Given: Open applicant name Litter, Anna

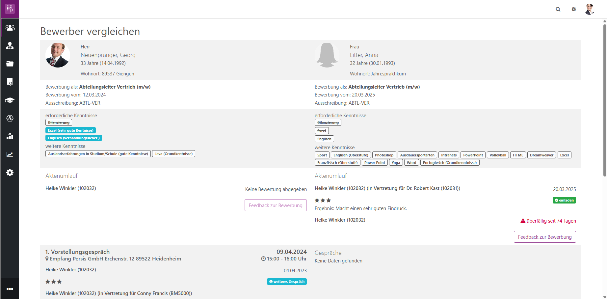Looking at the screenshot, I should [x=364, y=55].
